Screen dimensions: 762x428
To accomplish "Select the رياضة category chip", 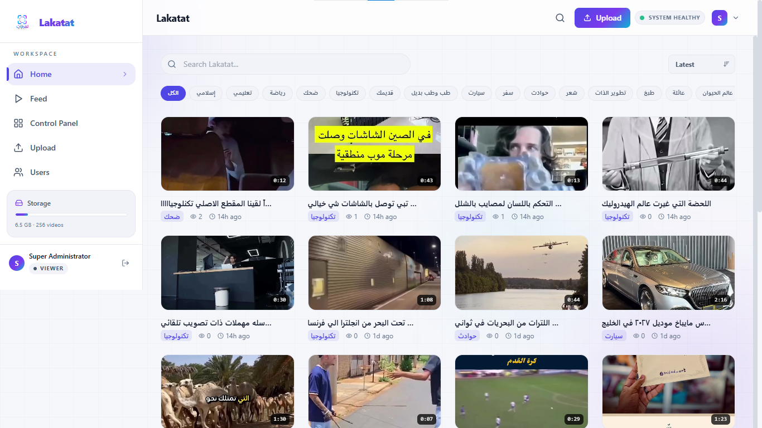I will click(x=278, y=93).
